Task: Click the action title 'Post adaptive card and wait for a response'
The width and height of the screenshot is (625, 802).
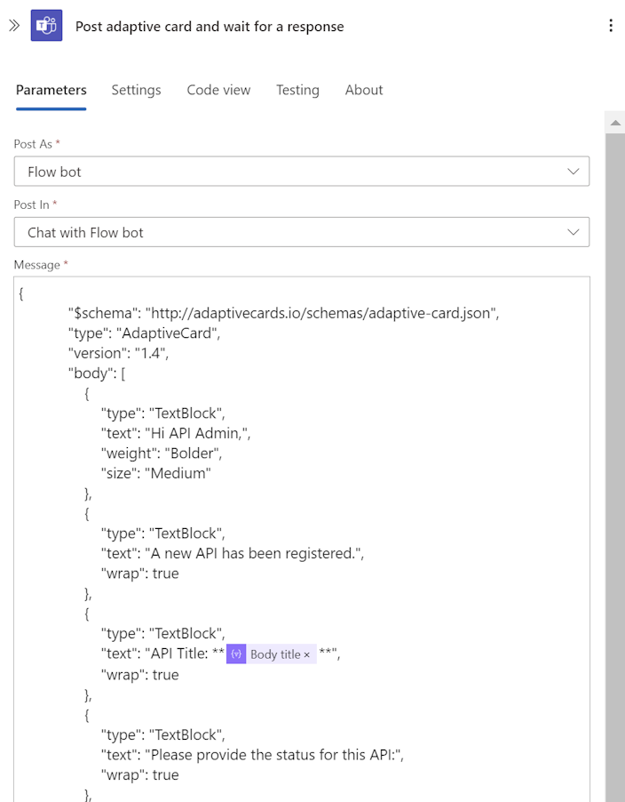Action: 210,27
